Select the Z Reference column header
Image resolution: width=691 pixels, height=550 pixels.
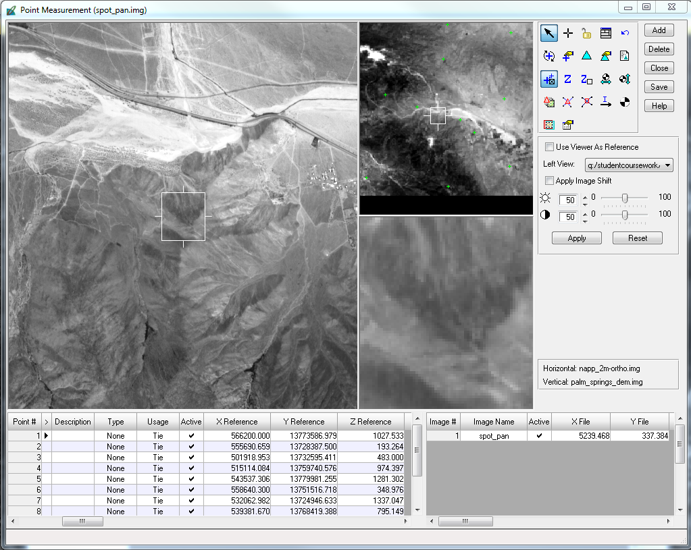tap(371, 422)
